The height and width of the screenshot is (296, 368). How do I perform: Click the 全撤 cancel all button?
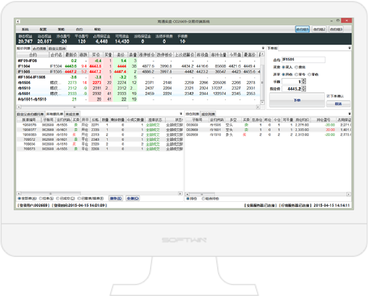pos(131,198)
